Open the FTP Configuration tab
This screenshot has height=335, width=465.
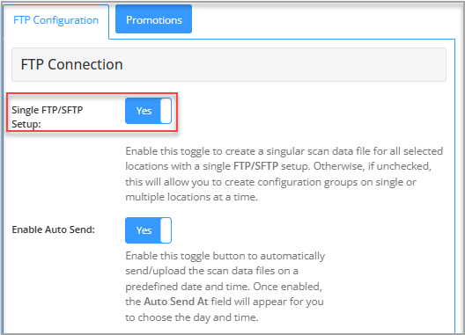(x=56, y=20)
